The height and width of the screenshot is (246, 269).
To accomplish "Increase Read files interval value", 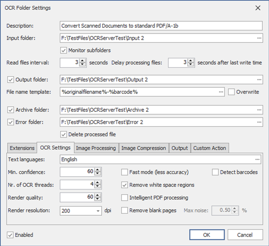I will pyautogui.click(x=82, y=61).
